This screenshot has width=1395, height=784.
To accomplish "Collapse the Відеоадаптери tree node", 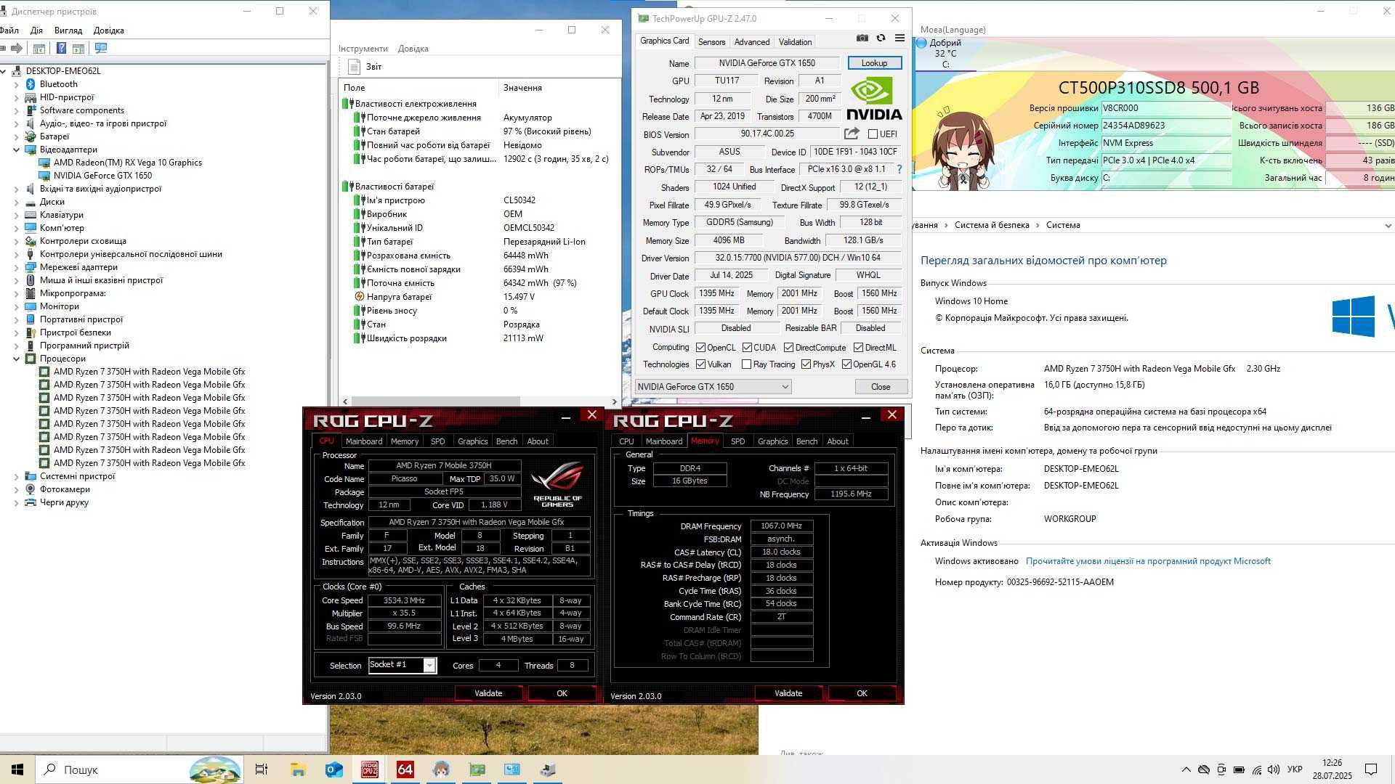I will coord(17,150).
